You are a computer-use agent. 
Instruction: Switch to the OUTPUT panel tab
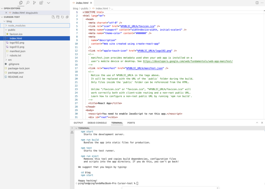78,123
